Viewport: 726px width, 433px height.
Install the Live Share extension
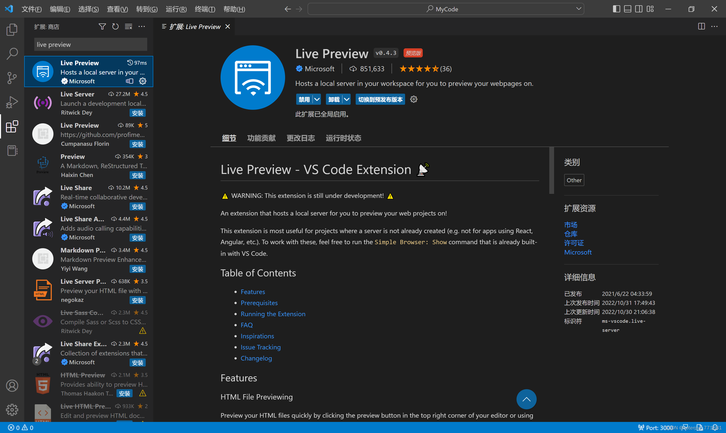tap(137, 207)
